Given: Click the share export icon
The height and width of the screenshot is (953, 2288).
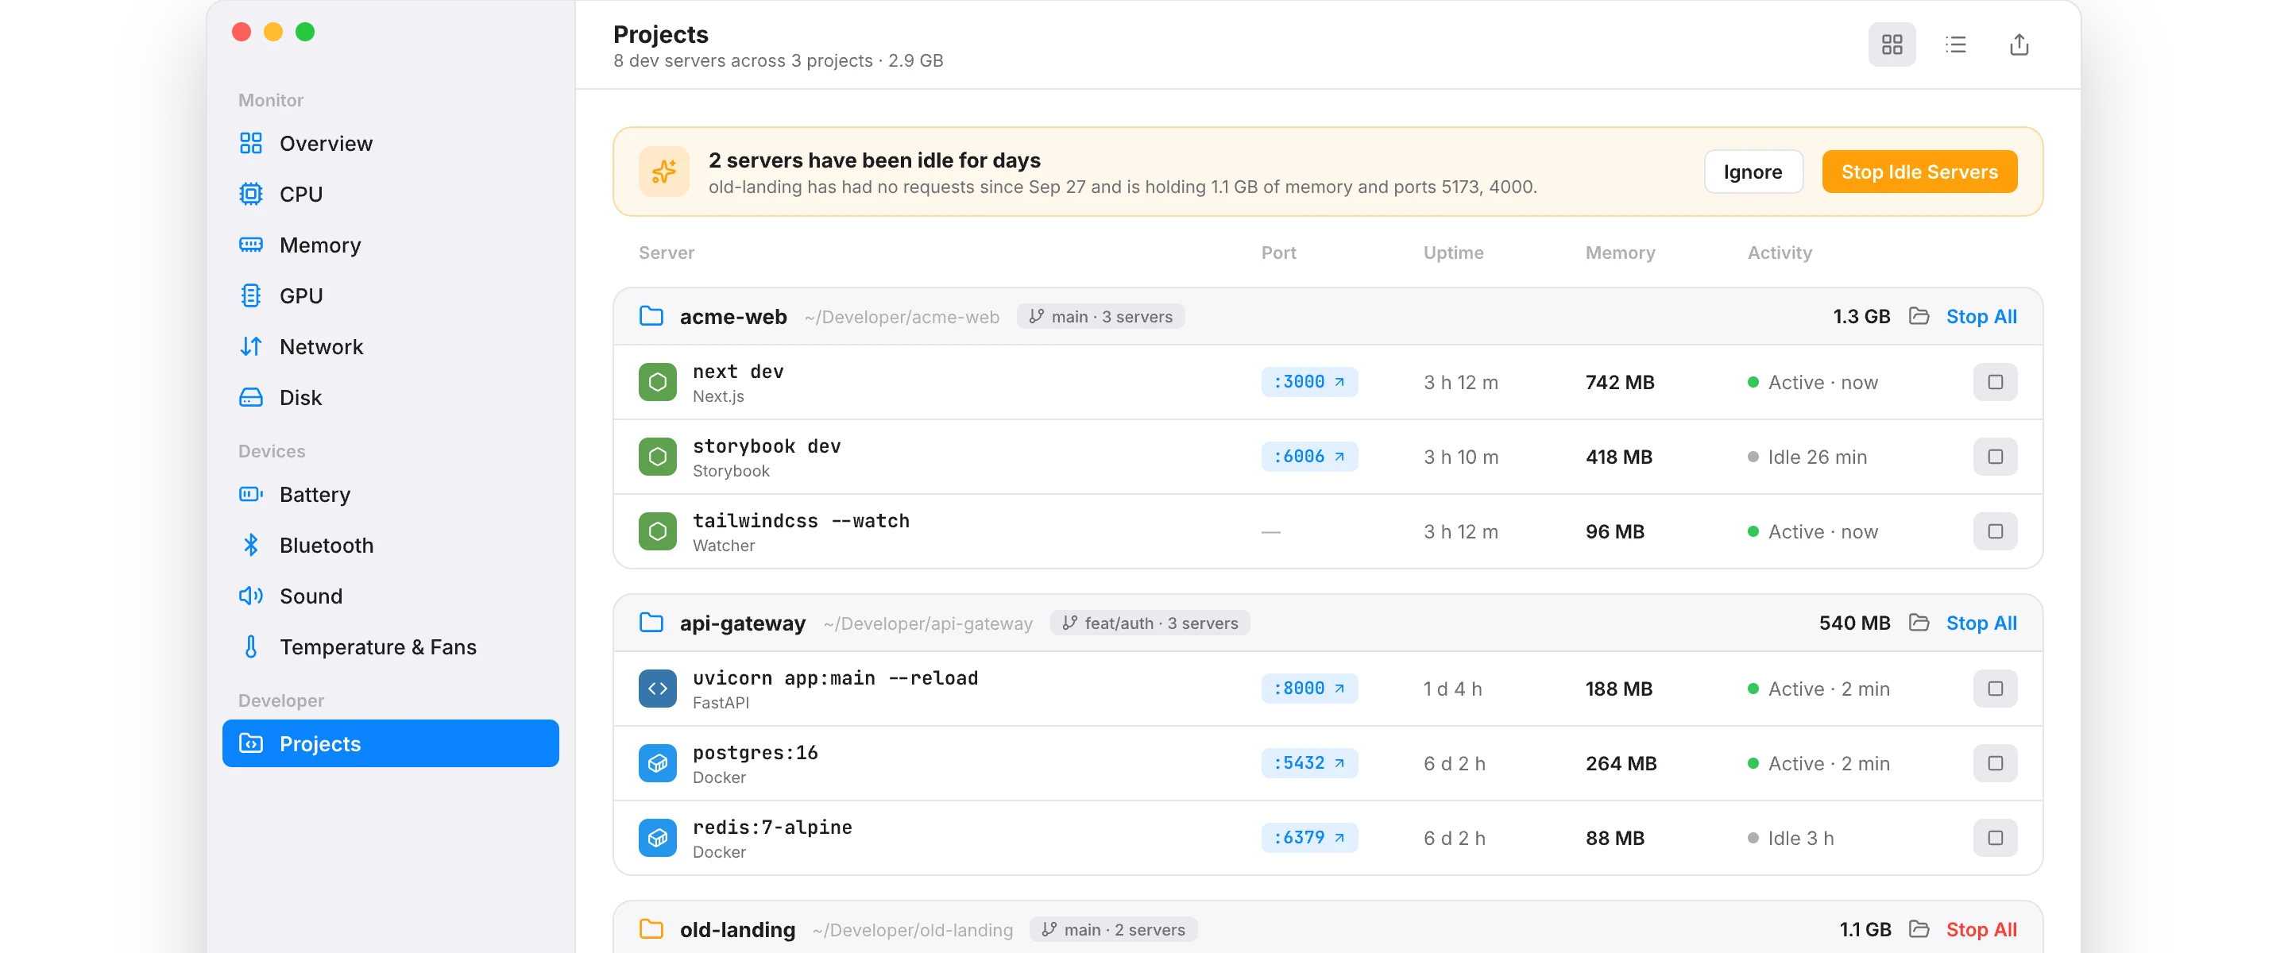Looking at the screenshot, I should (2018, 44).
